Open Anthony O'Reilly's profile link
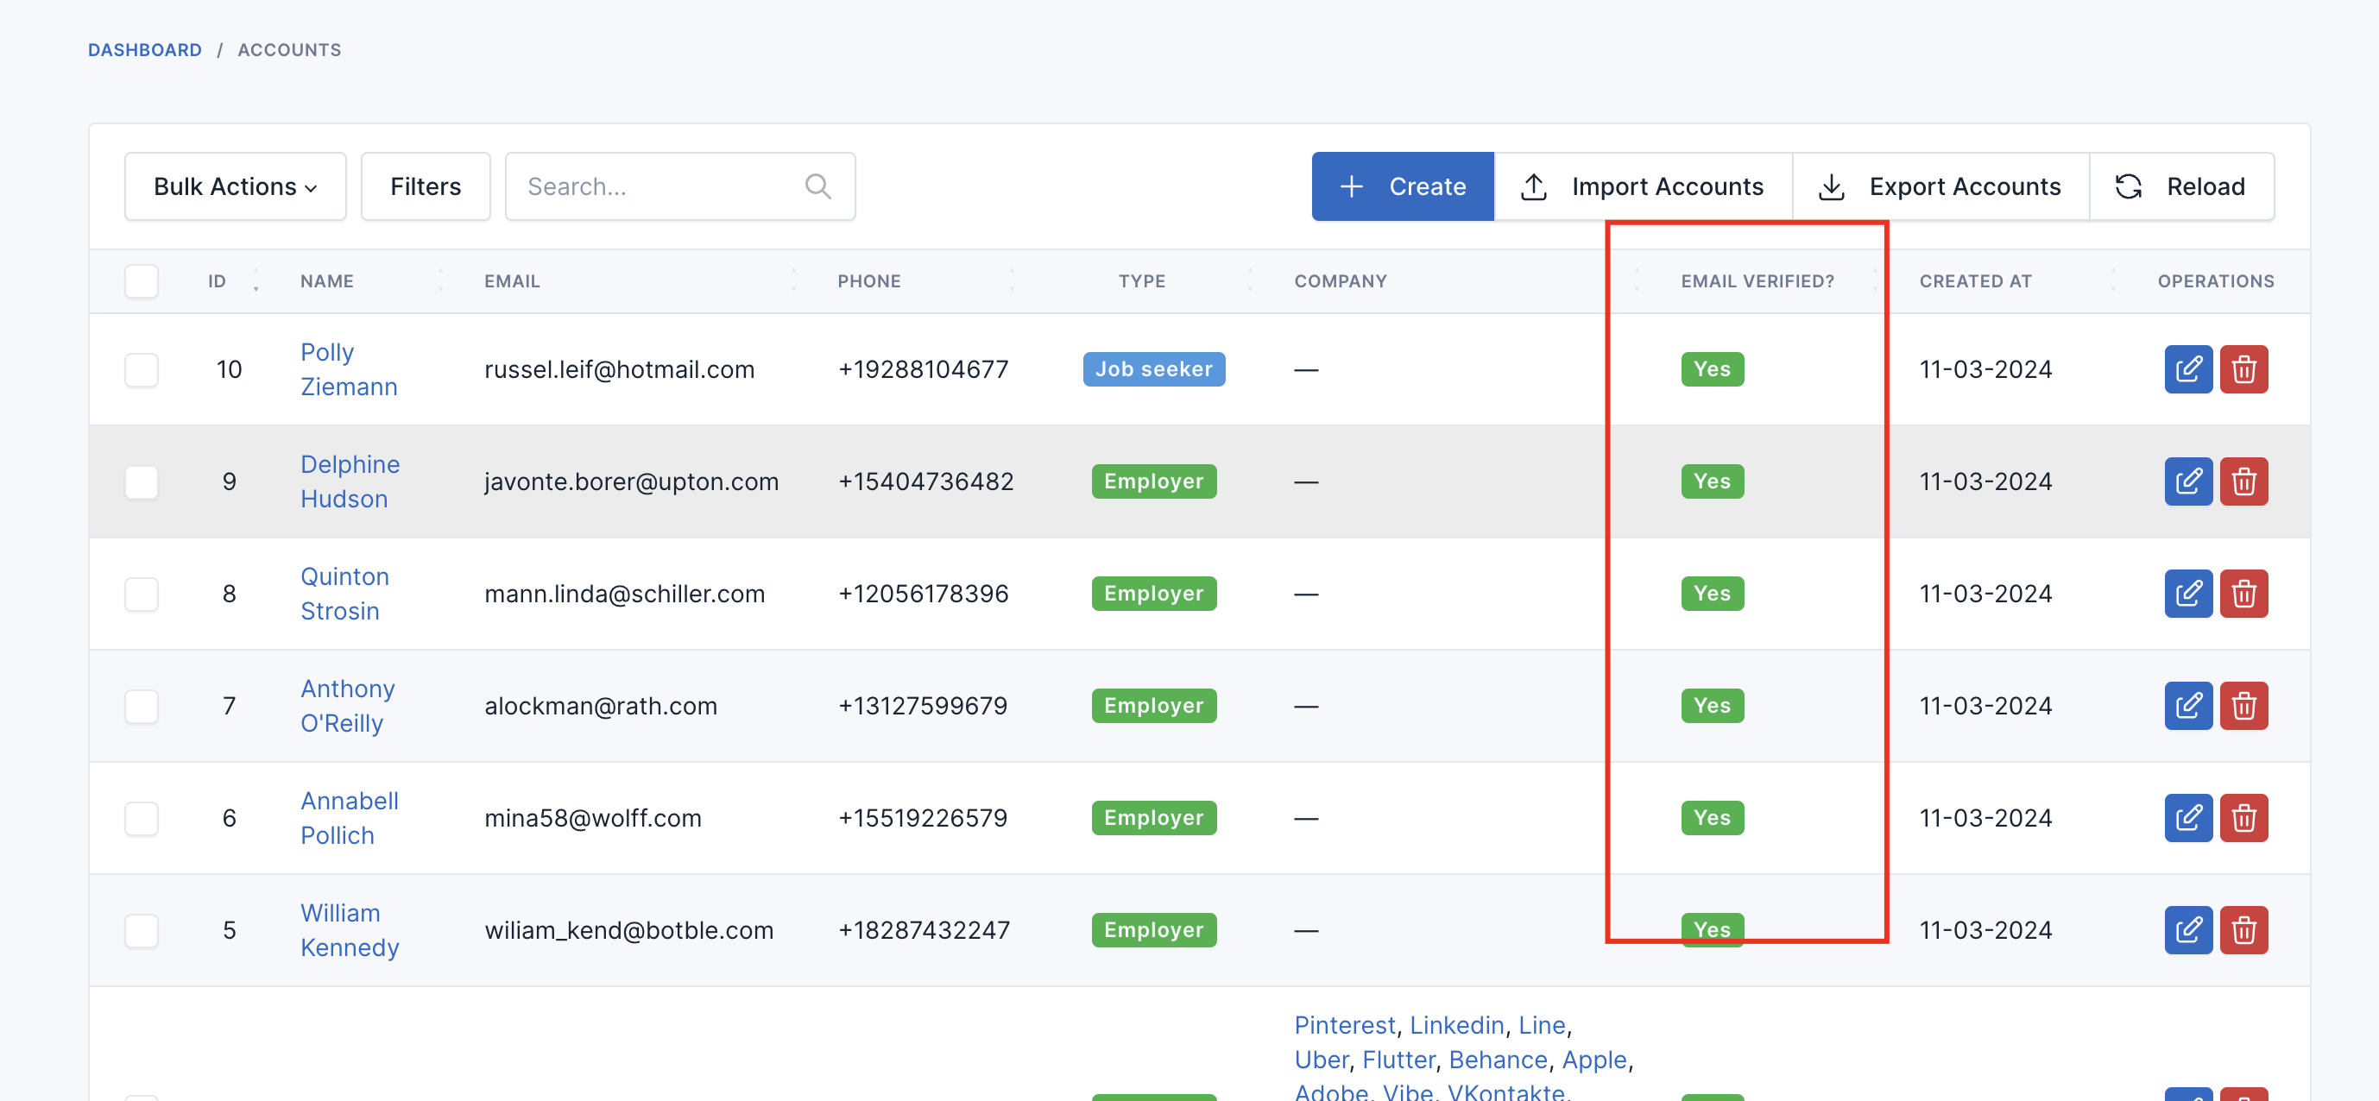 347,706
